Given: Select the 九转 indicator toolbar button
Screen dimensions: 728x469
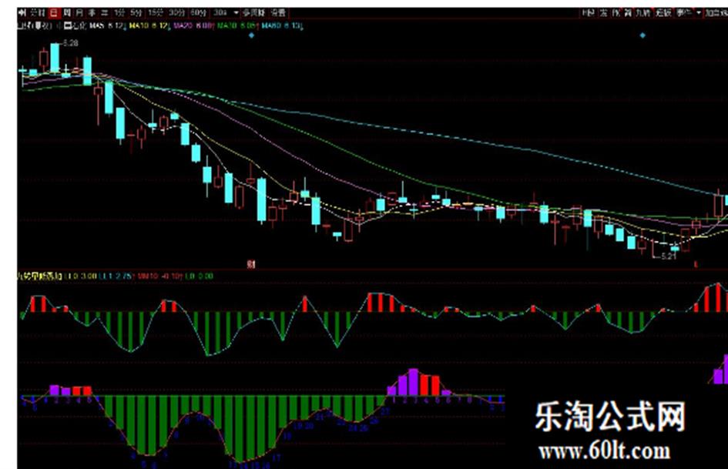Looking at the screenshot, I should click(x=642, y=13).
